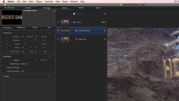Viewport: 179px width, 101px height.
Task: Click the document icon in window title
Action: [121, 5]
